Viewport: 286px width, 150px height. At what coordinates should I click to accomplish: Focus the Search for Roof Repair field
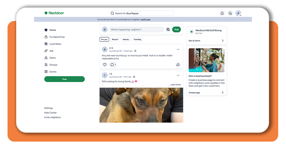(142, 13)
